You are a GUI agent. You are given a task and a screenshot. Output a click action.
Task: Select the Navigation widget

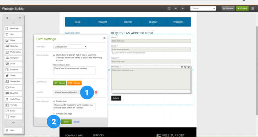click(13, 58)
